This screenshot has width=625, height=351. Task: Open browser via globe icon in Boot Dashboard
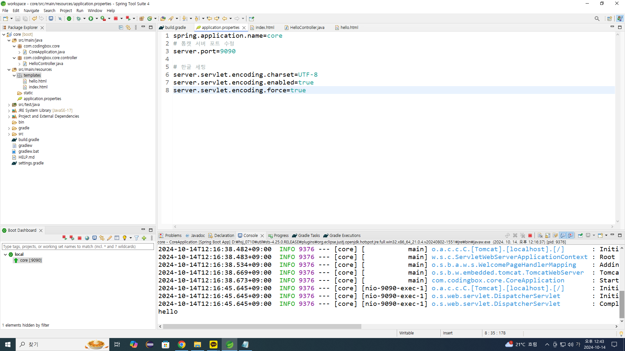(x=87, y=238)
